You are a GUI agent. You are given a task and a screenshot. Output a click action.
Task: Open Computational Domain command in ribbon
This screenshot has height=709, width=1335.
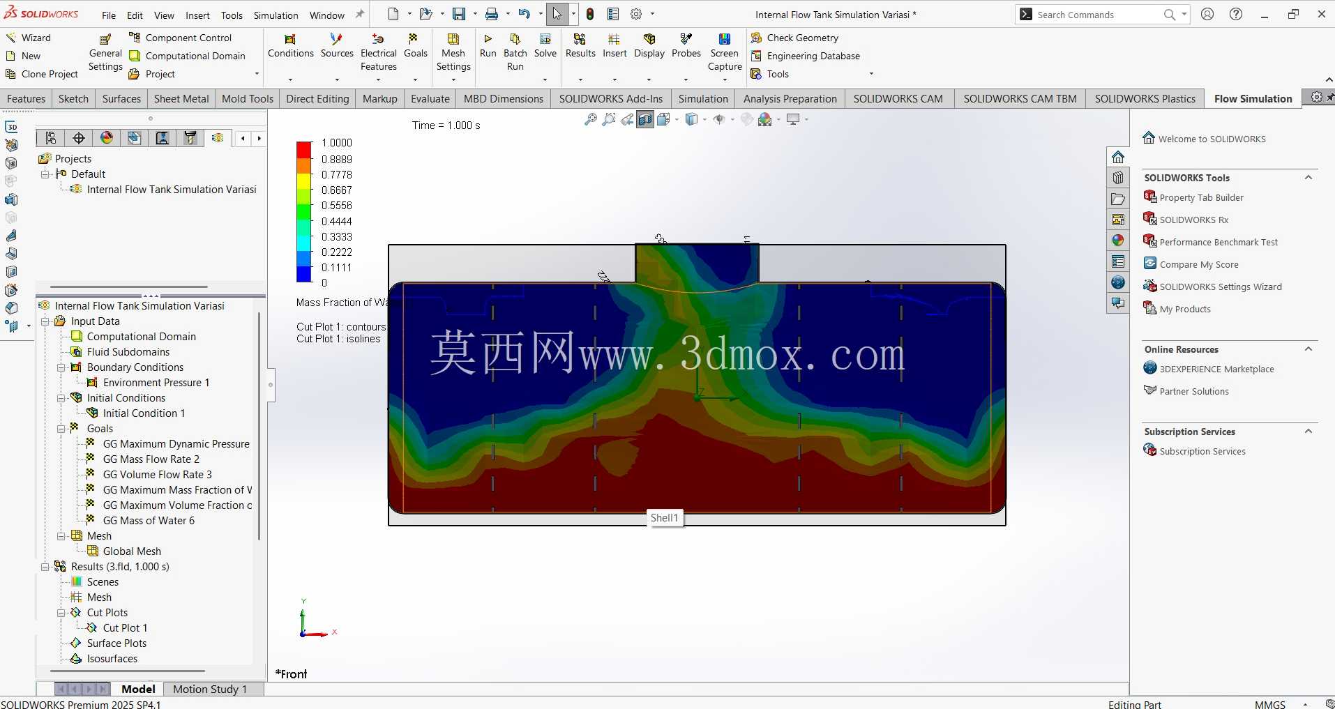(x=188, y=56)
